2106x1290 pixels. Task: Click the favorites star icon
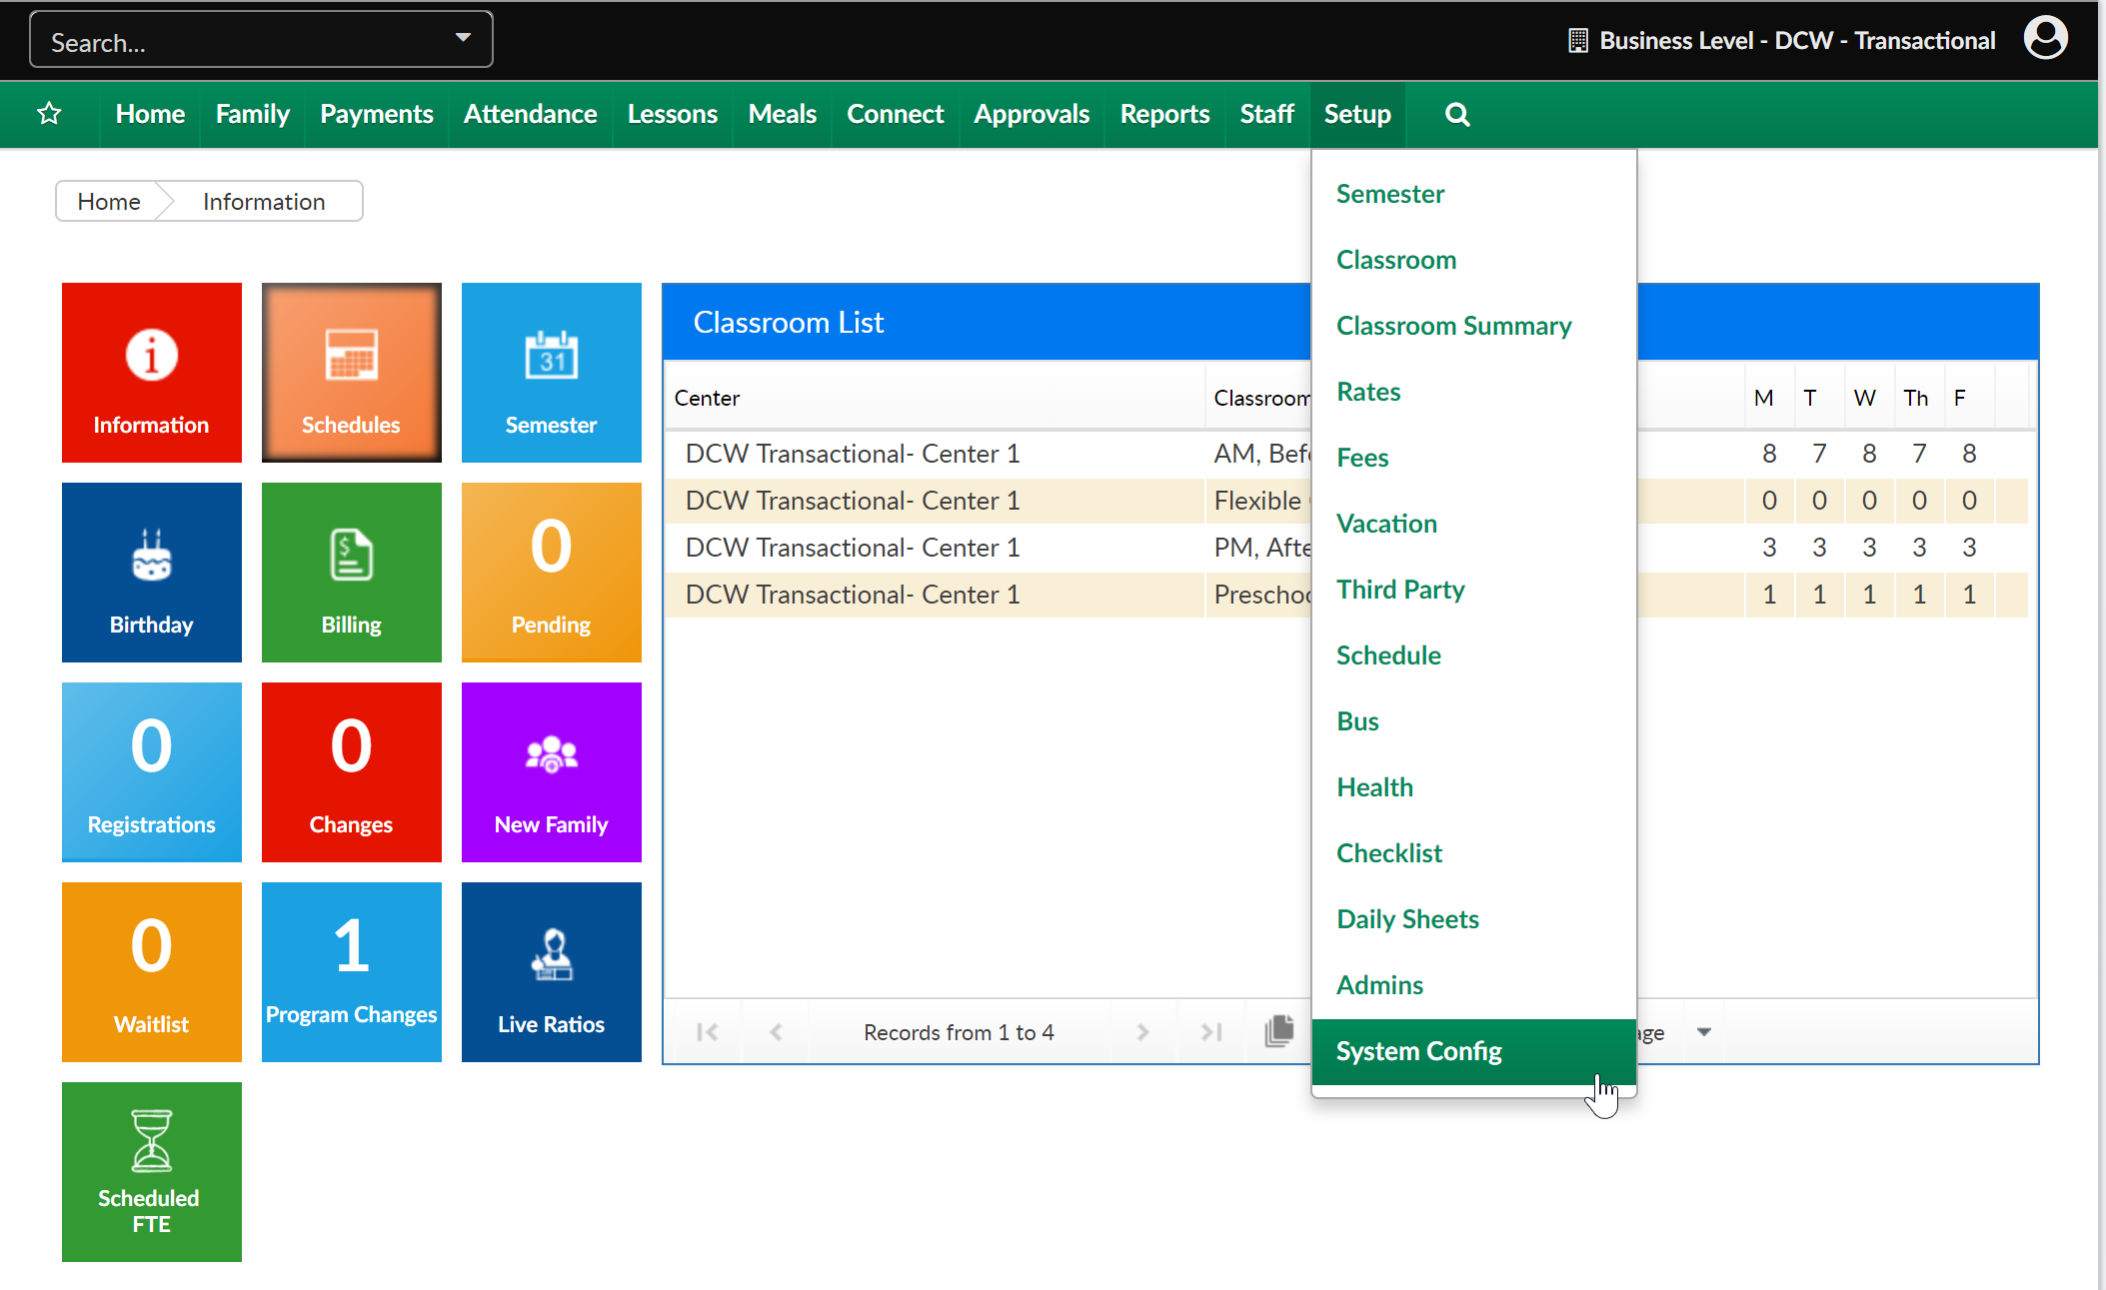click(49, 114)
